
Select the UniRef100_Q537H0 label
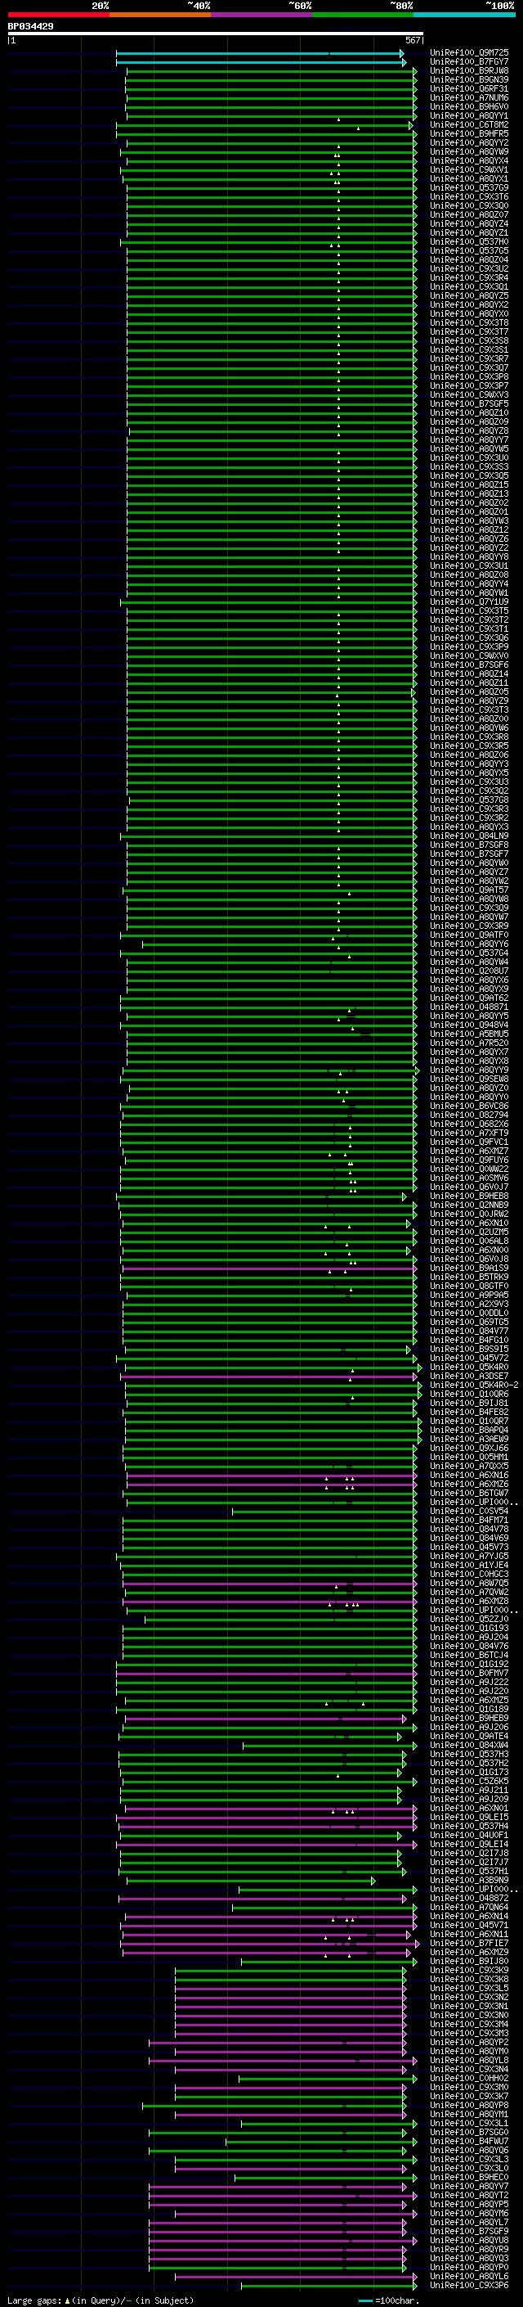(x=468, y=241)
